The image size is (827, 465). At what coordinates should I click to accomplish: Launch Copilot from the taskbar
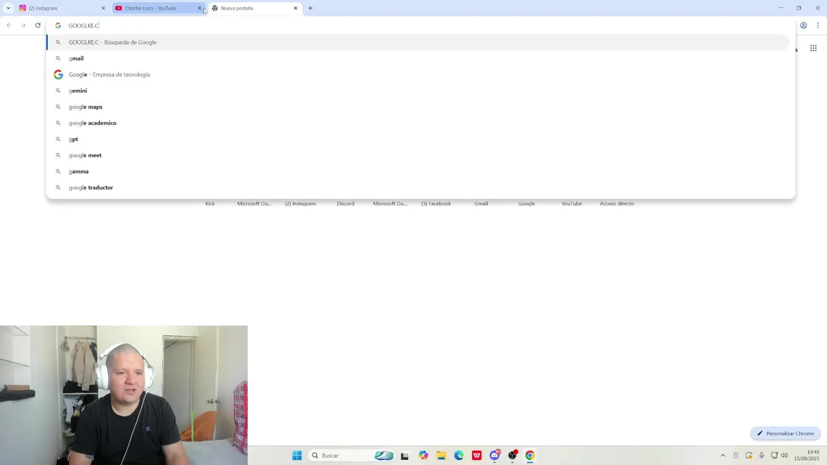pos(423,455)
